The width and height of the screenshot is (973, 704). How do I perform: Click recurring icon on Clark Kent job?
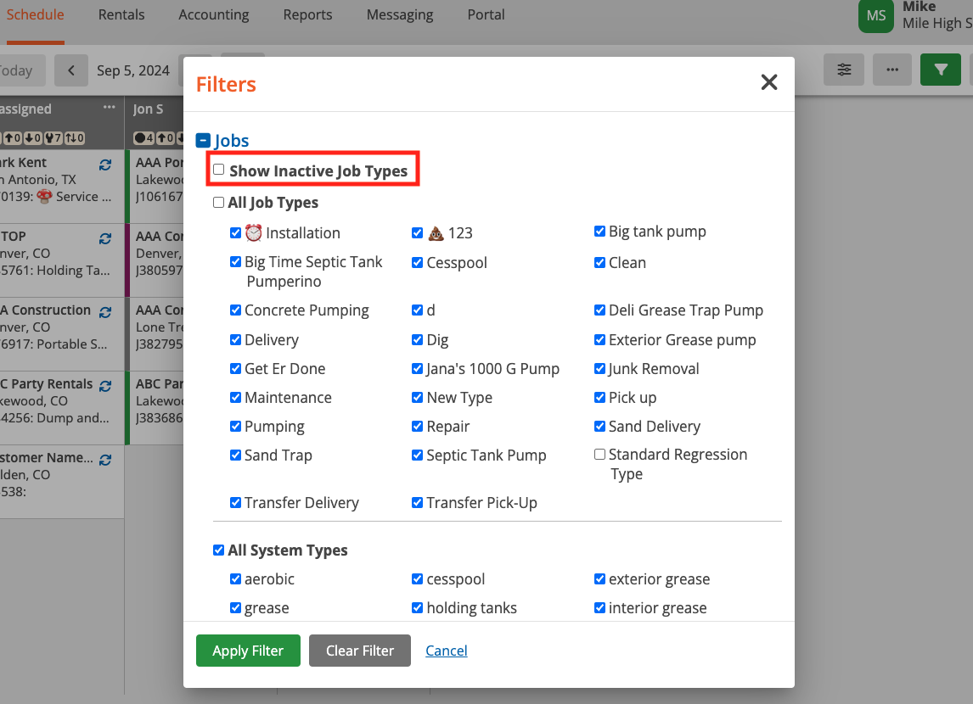(105, 165)
